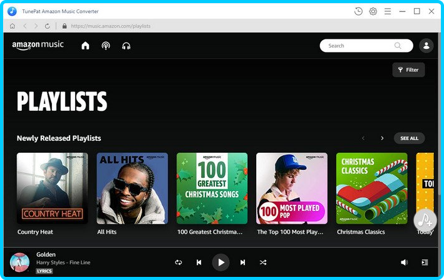Open the conversion history clock icon
Image resolution: width=444 pixels, height=280 pixels.
click(x=358, y=11)
